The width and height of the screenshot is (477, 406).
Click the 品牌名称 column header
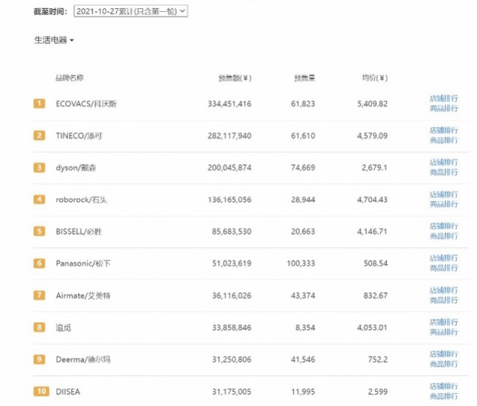[x=69, y=77]
